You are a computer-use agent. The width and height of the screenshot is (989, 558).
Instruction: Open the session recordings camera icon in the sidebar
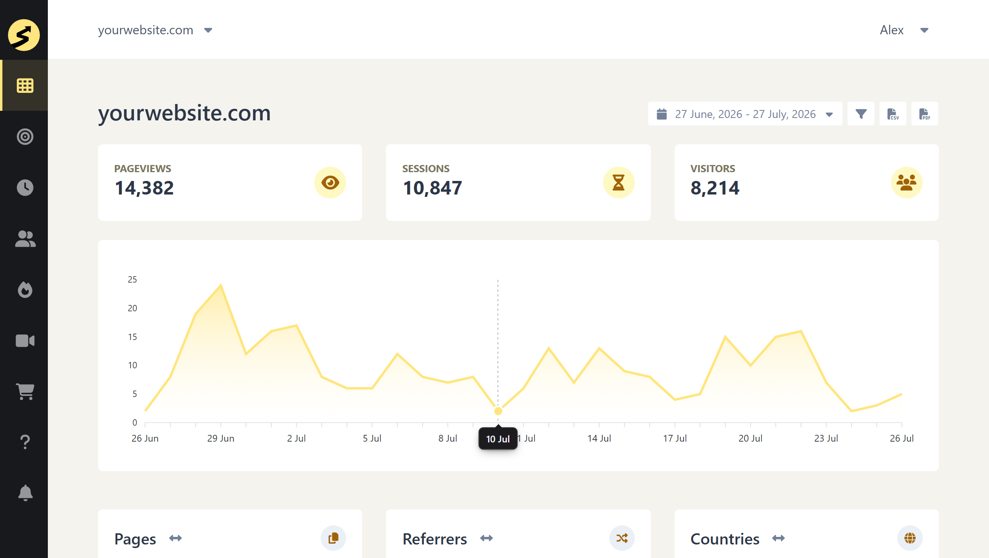click(x=25, y=341)
